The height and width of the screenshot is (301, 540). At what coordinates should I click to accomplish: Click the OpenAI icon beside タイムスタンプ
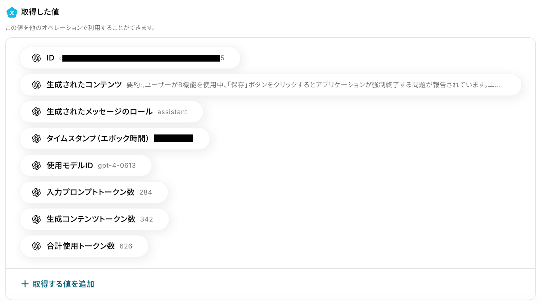[x=36, y=139]
